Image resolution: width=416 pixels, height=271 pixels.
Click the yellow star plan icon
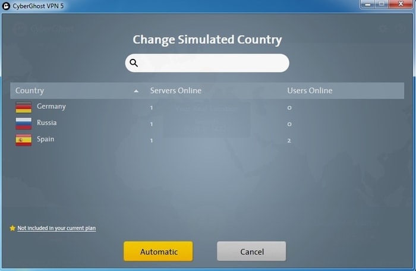12,228
